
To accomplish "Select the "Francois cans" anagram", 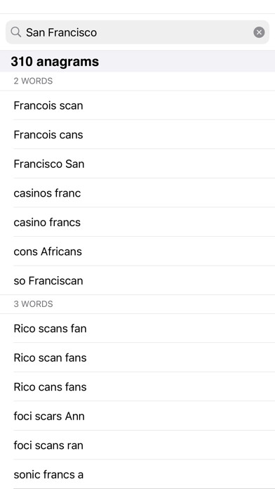I will click(x=137, y=134).
